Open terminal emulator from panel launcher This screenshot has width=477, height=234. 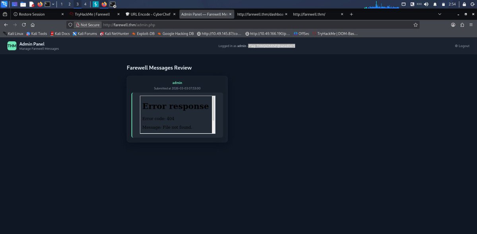47,4
